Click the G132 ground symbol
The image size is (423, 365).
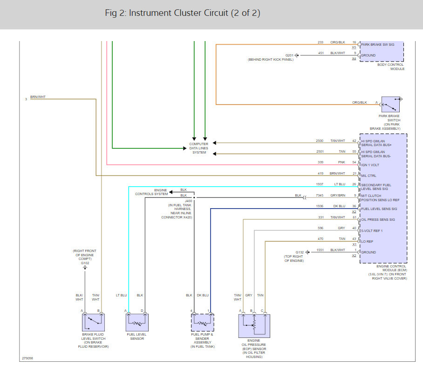pyautogui.click(x=307, y=252)
